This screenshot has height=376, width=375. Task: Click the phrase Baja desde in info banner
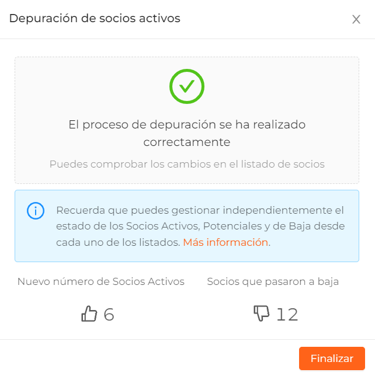coord(317,226)
